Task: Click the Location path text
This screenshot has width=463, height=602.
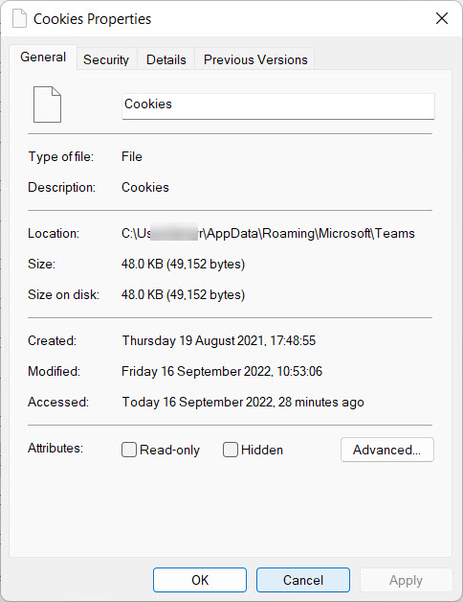Action: [x=268, y=233]
